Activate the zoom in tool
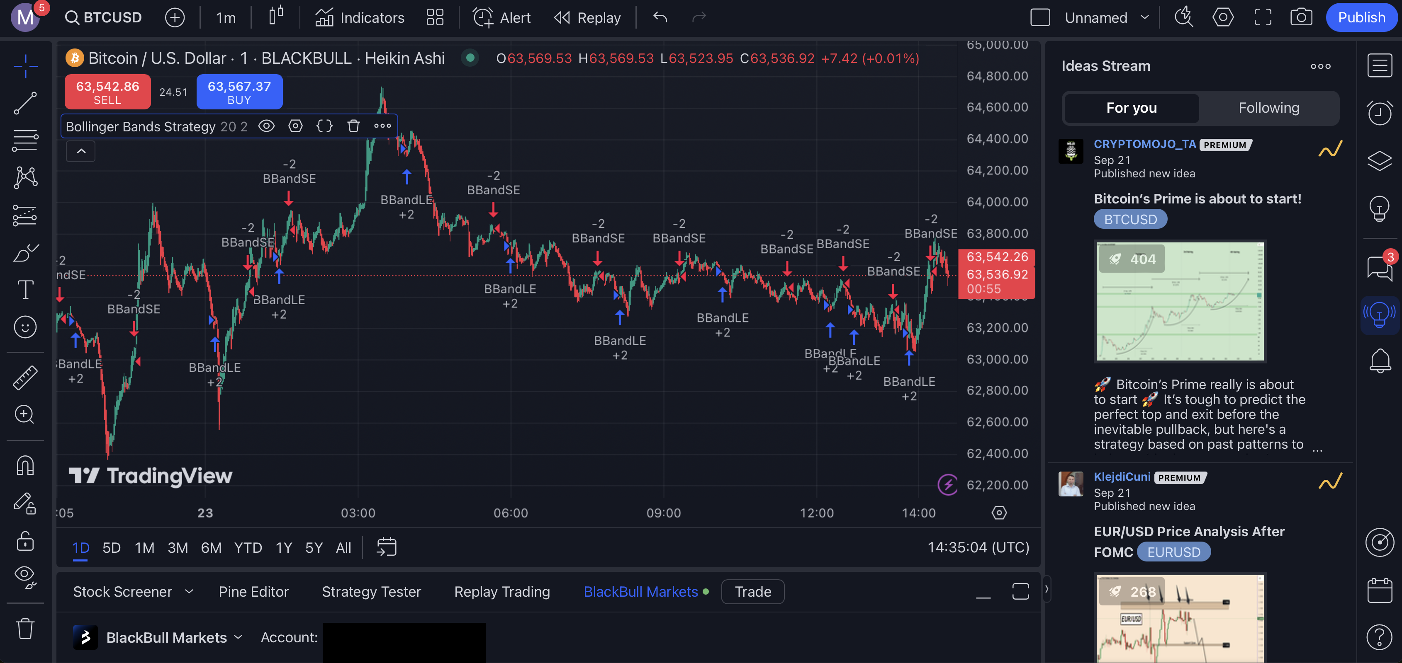This screenshot has height=663, width=1402. pyautogui.click(x=25, y=414)
